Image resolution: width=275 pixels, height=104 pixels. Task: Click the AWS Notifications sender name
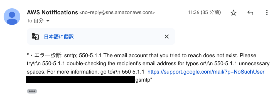(52, 12)
